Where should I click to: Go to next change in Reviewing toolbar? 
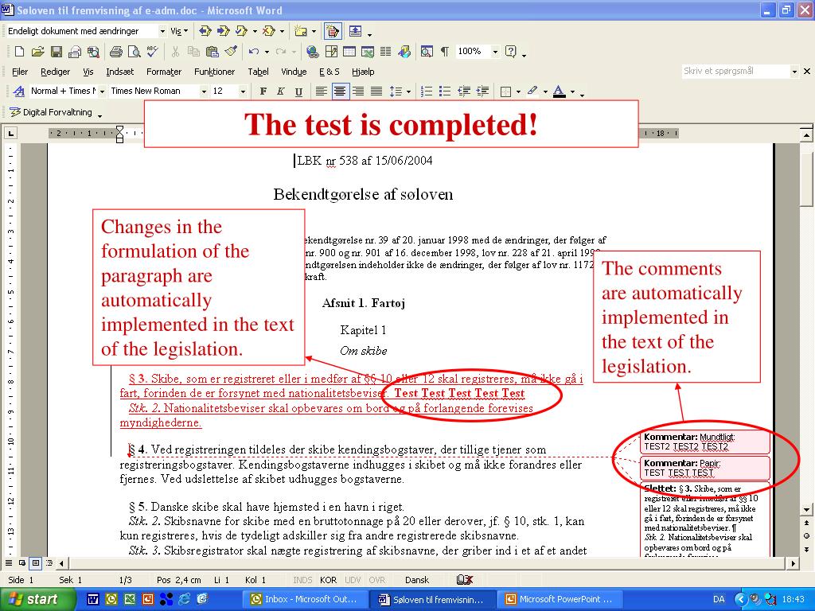pyautogui.click(x=224, y=31)
